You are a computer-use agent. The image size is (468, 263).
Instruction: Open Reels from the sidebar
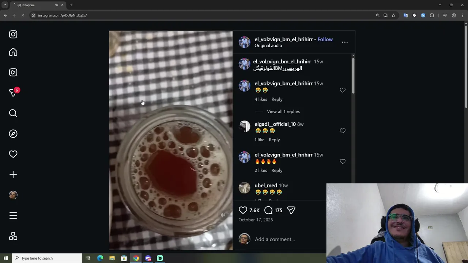tap(13, 72)
